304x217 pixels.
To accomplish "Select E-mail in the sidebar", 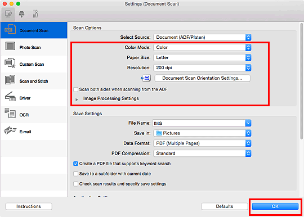I will 34,132.
